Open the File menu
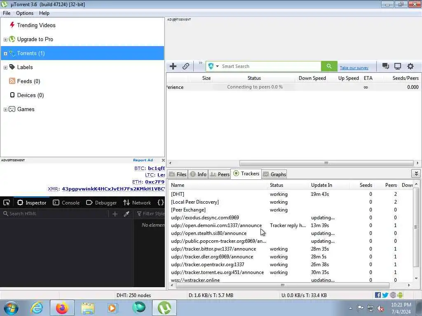422x316 pixels. click(7, 13)
